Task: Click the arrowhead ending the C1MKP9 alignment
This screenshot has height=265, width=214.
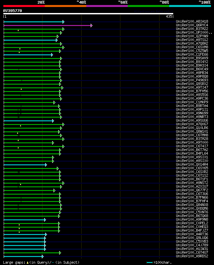Action: coord(54,102)
